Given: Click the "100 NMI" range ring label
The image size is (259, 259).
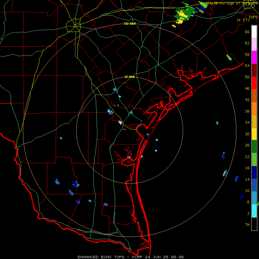Looking at the screenshot, I should pyautogui.click(x=129, y=24).
